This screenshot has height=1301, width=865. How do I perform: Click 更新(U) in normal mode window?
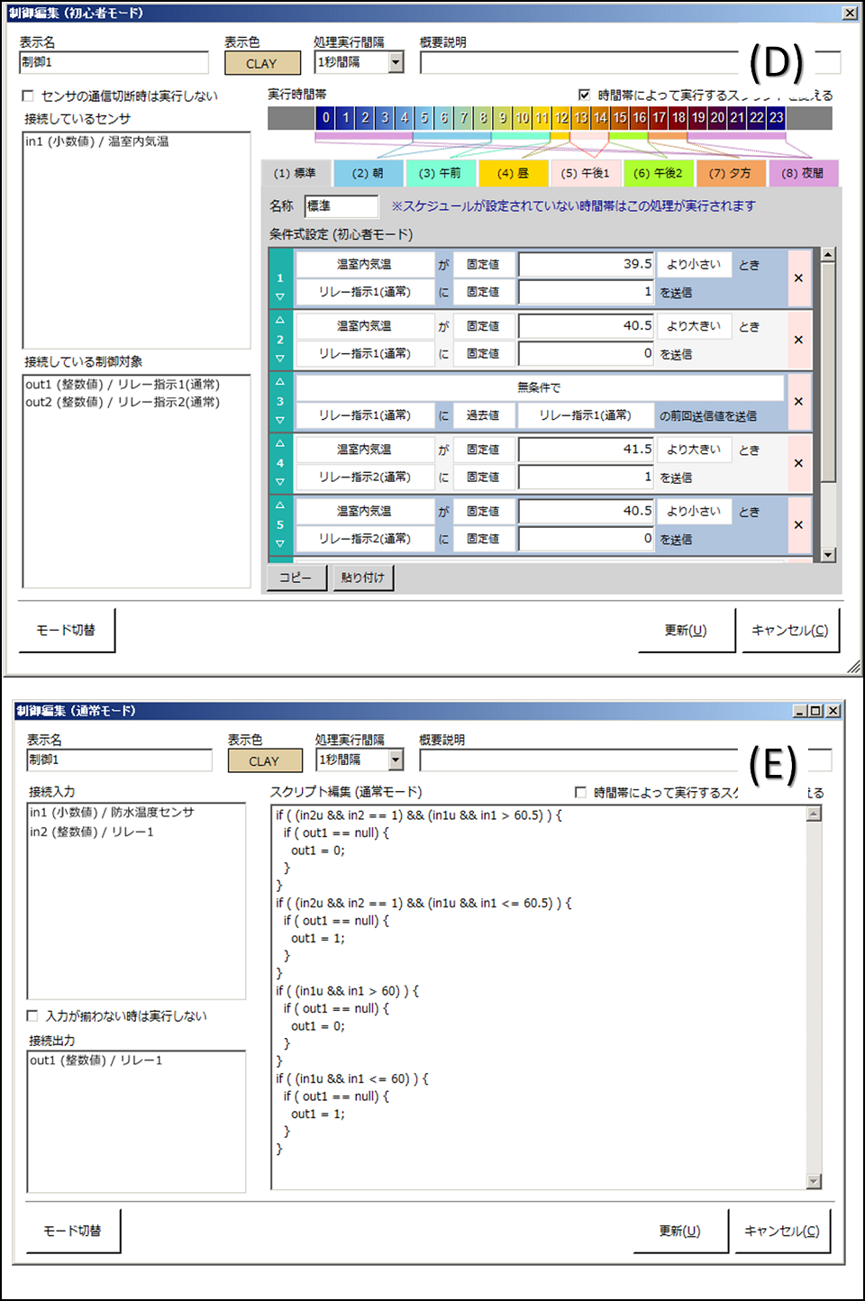tap(679, 1231)
